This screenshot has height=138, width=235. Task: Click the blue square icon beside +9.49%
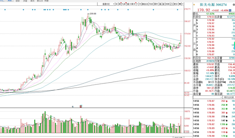coord(230,10)
